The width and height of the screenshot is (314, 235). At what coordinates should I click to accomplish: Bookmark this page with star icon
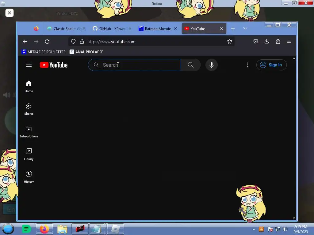tap(229, 41)
